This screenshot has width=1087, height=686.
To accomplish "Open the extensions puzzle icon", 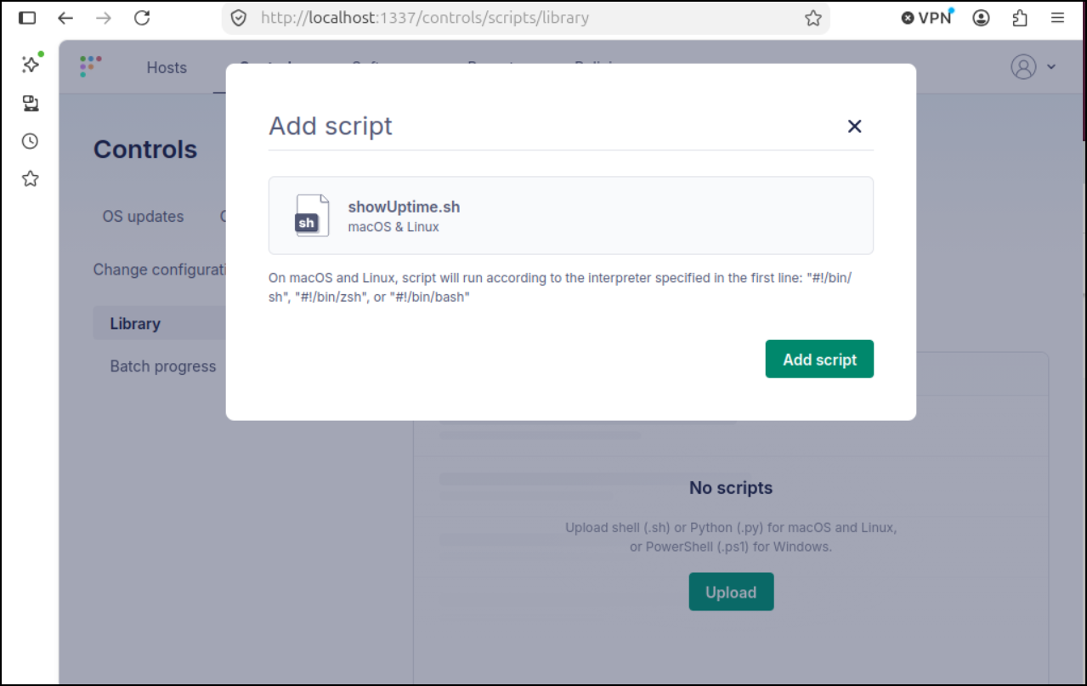I will click(x=1020, y=18).
